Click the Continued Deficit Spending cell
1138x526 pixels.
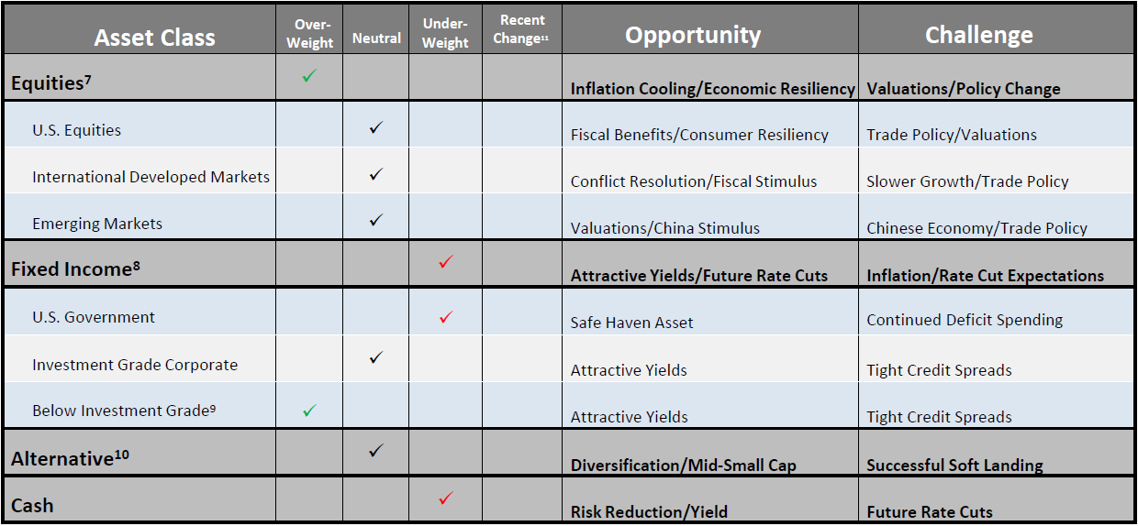tap(964, 320)
